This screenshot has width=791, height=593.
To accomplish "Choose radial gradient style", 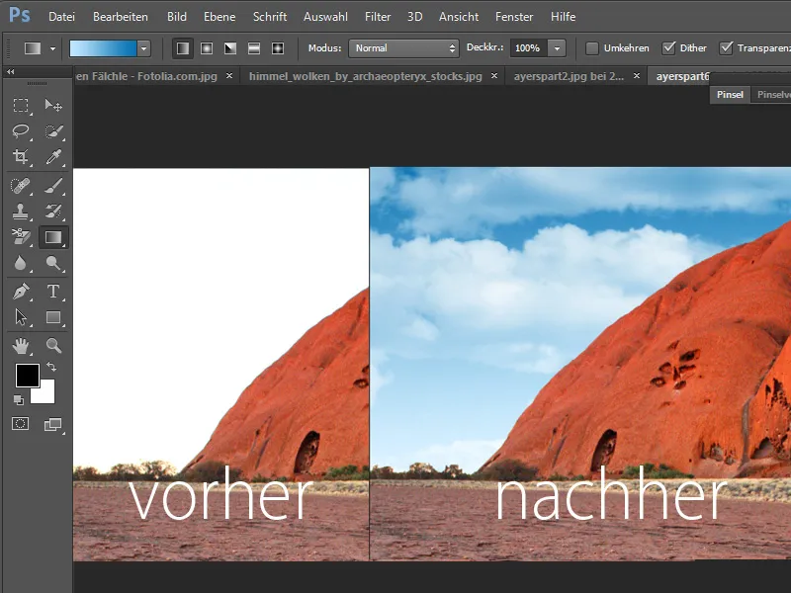I will [207, 48].
